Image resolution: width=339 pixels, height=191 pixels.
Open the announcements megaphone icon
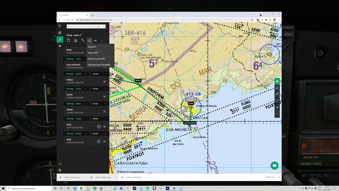coord(60,164)
